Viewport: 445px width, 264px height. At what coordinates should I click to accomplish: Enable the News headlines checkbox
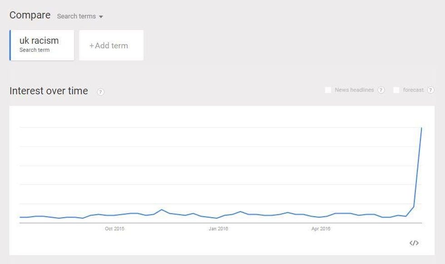click(328, 90)
